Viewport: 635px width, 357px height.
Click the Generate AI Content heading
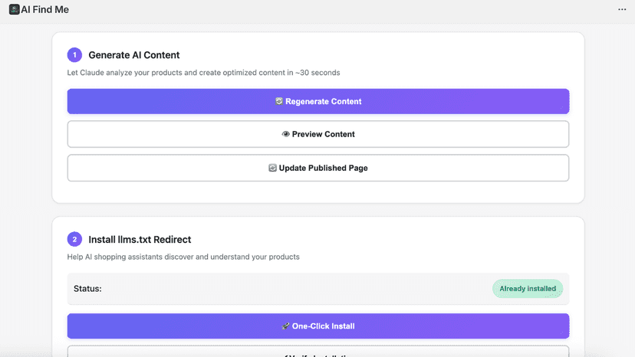(134, 55)
